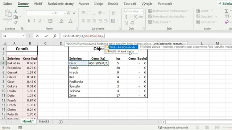The width and height of the screenshot is (232, 130).
Task: Click the Top Align icon
Action: coord(83,13)
